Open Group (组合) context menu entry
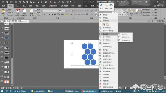The image size is (166, 93). 108,34
